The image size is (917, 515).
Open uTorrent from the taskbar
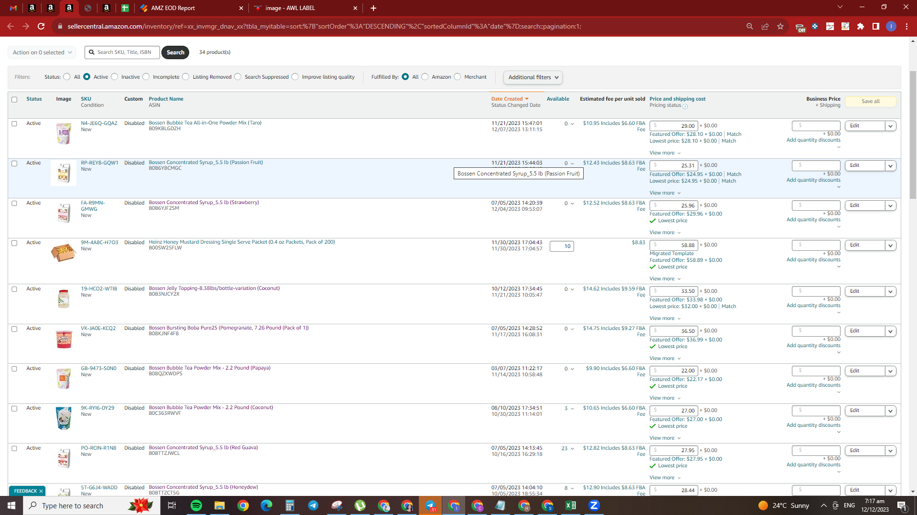[x=360, y=505]
